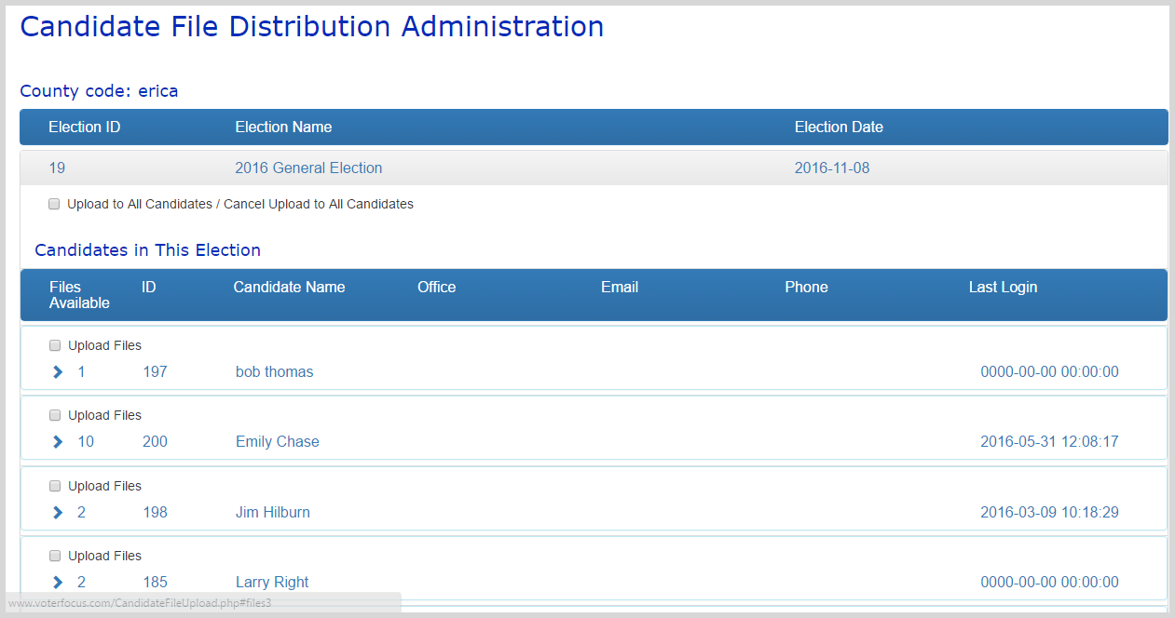The width and height of the screenshot is (1175, 618).
Task: Click Phone column header
Action: (806, 288)
